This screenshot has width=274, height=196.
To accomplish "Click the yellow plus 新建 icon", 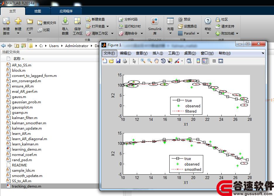I will pyautogui.click(x=18, y=21).
